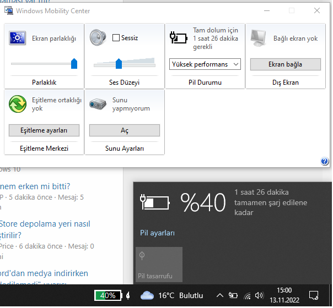This screenshot has width=333, height=308.
Task: Click the Eşitleme ayarları button
Action: 44,131
